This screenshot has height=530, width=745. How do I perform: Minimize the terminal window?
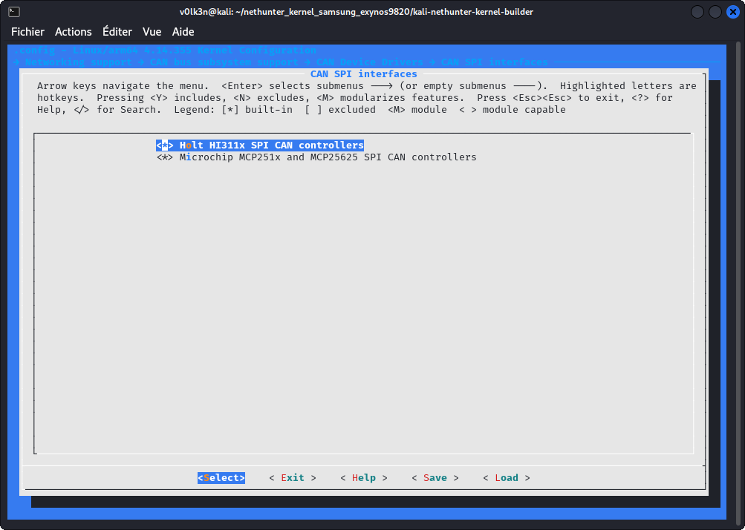click(x=697, y=12)
